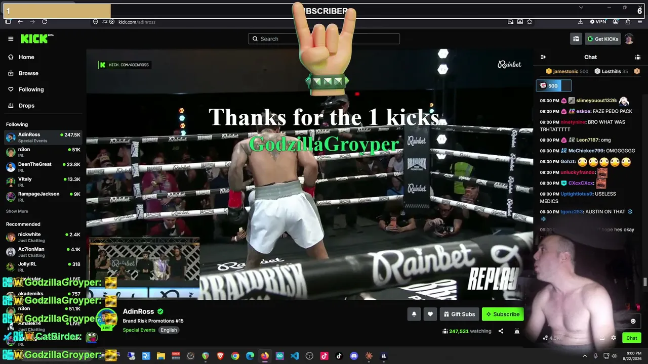Reload the page in the browser

45,22
